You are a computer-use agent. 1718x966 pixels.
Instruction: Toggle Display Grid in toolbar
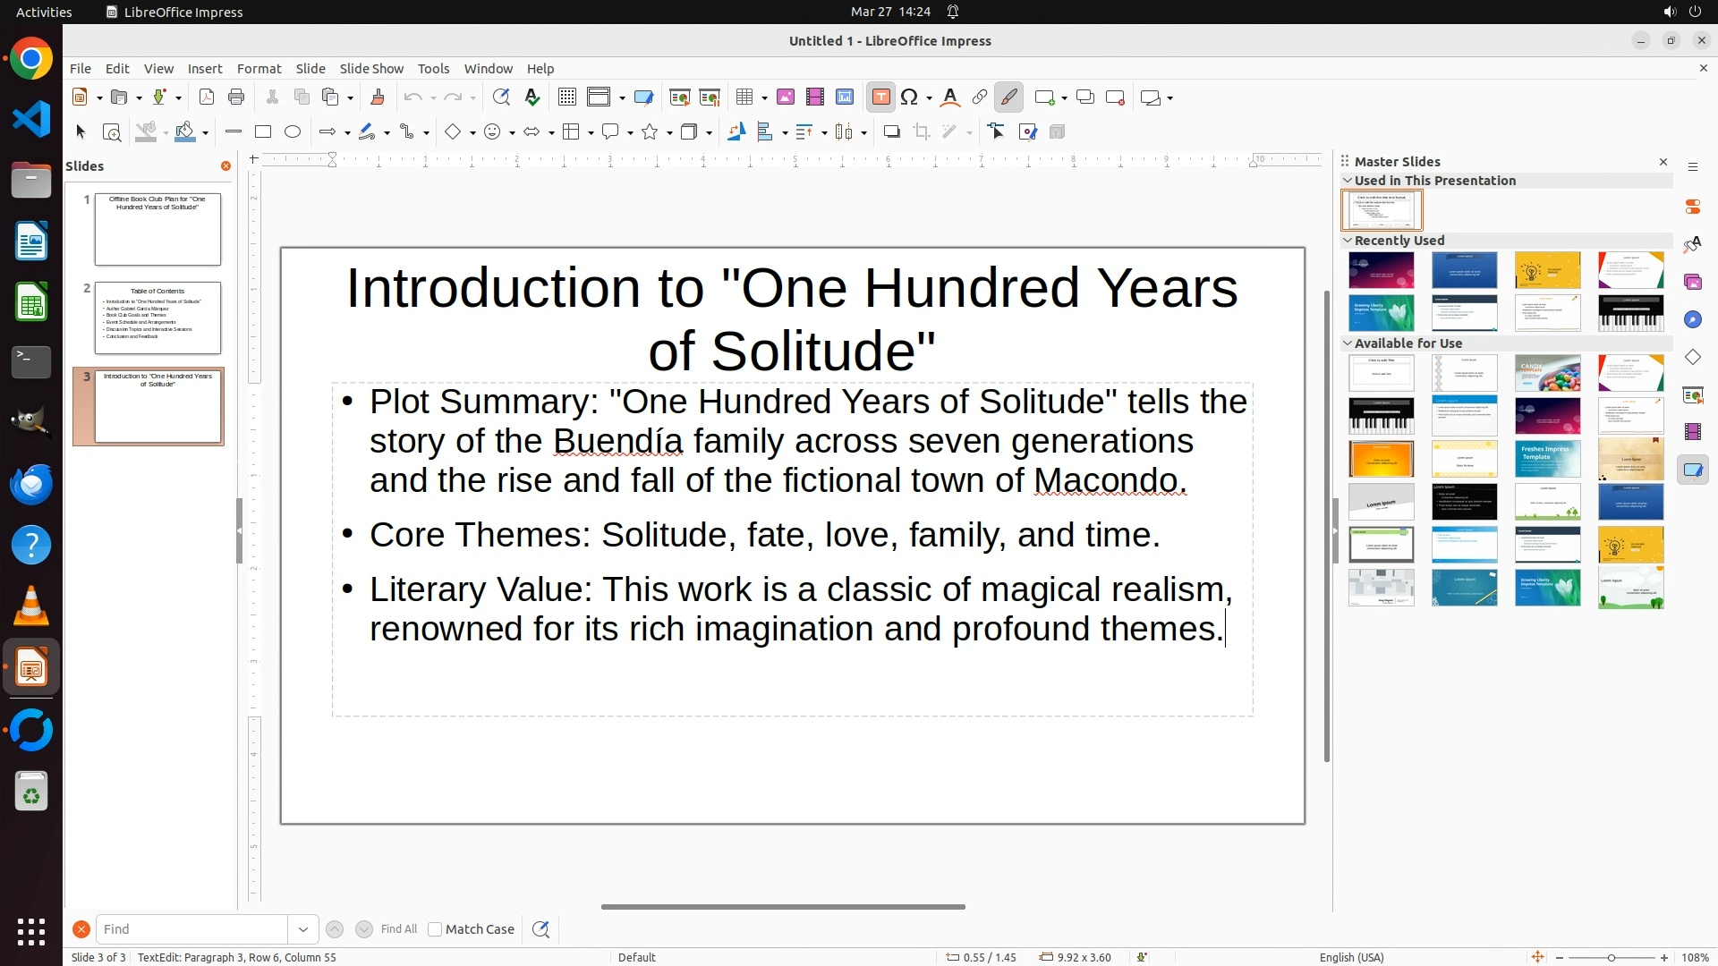[x=566, y=97]
